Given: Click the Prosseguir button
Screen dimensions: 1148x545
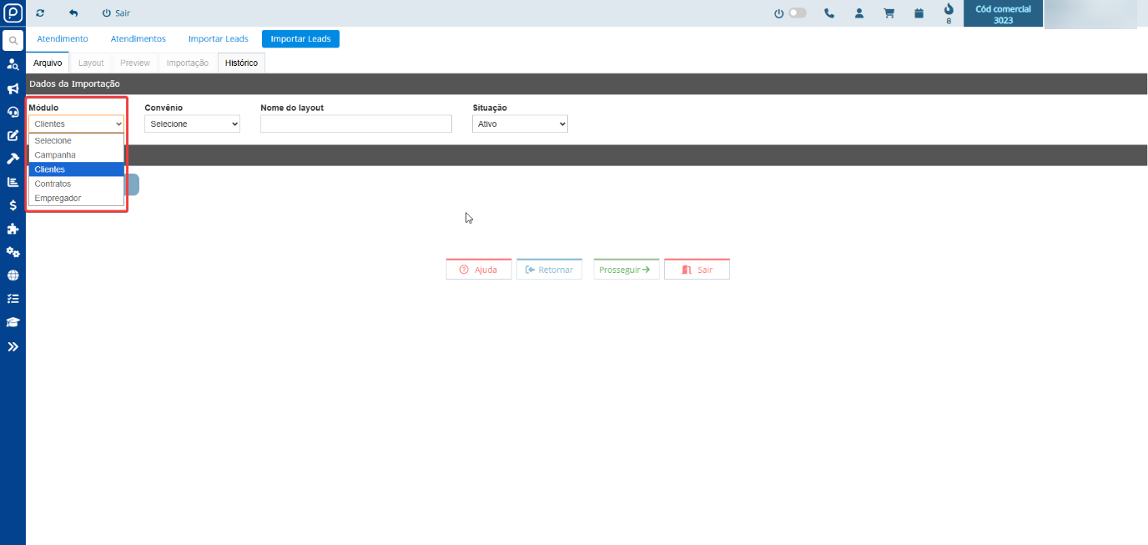Looking at the screenshot, I should [x=626, y=270].
